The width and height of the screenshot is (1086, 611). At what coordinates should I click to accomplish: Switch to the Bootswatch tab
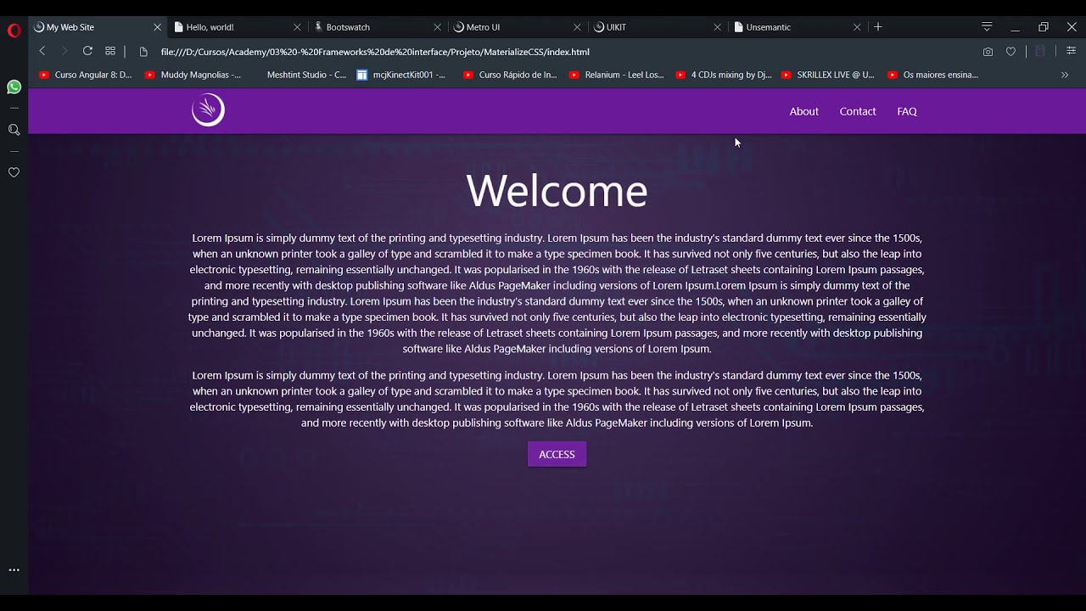pos(378,27)
